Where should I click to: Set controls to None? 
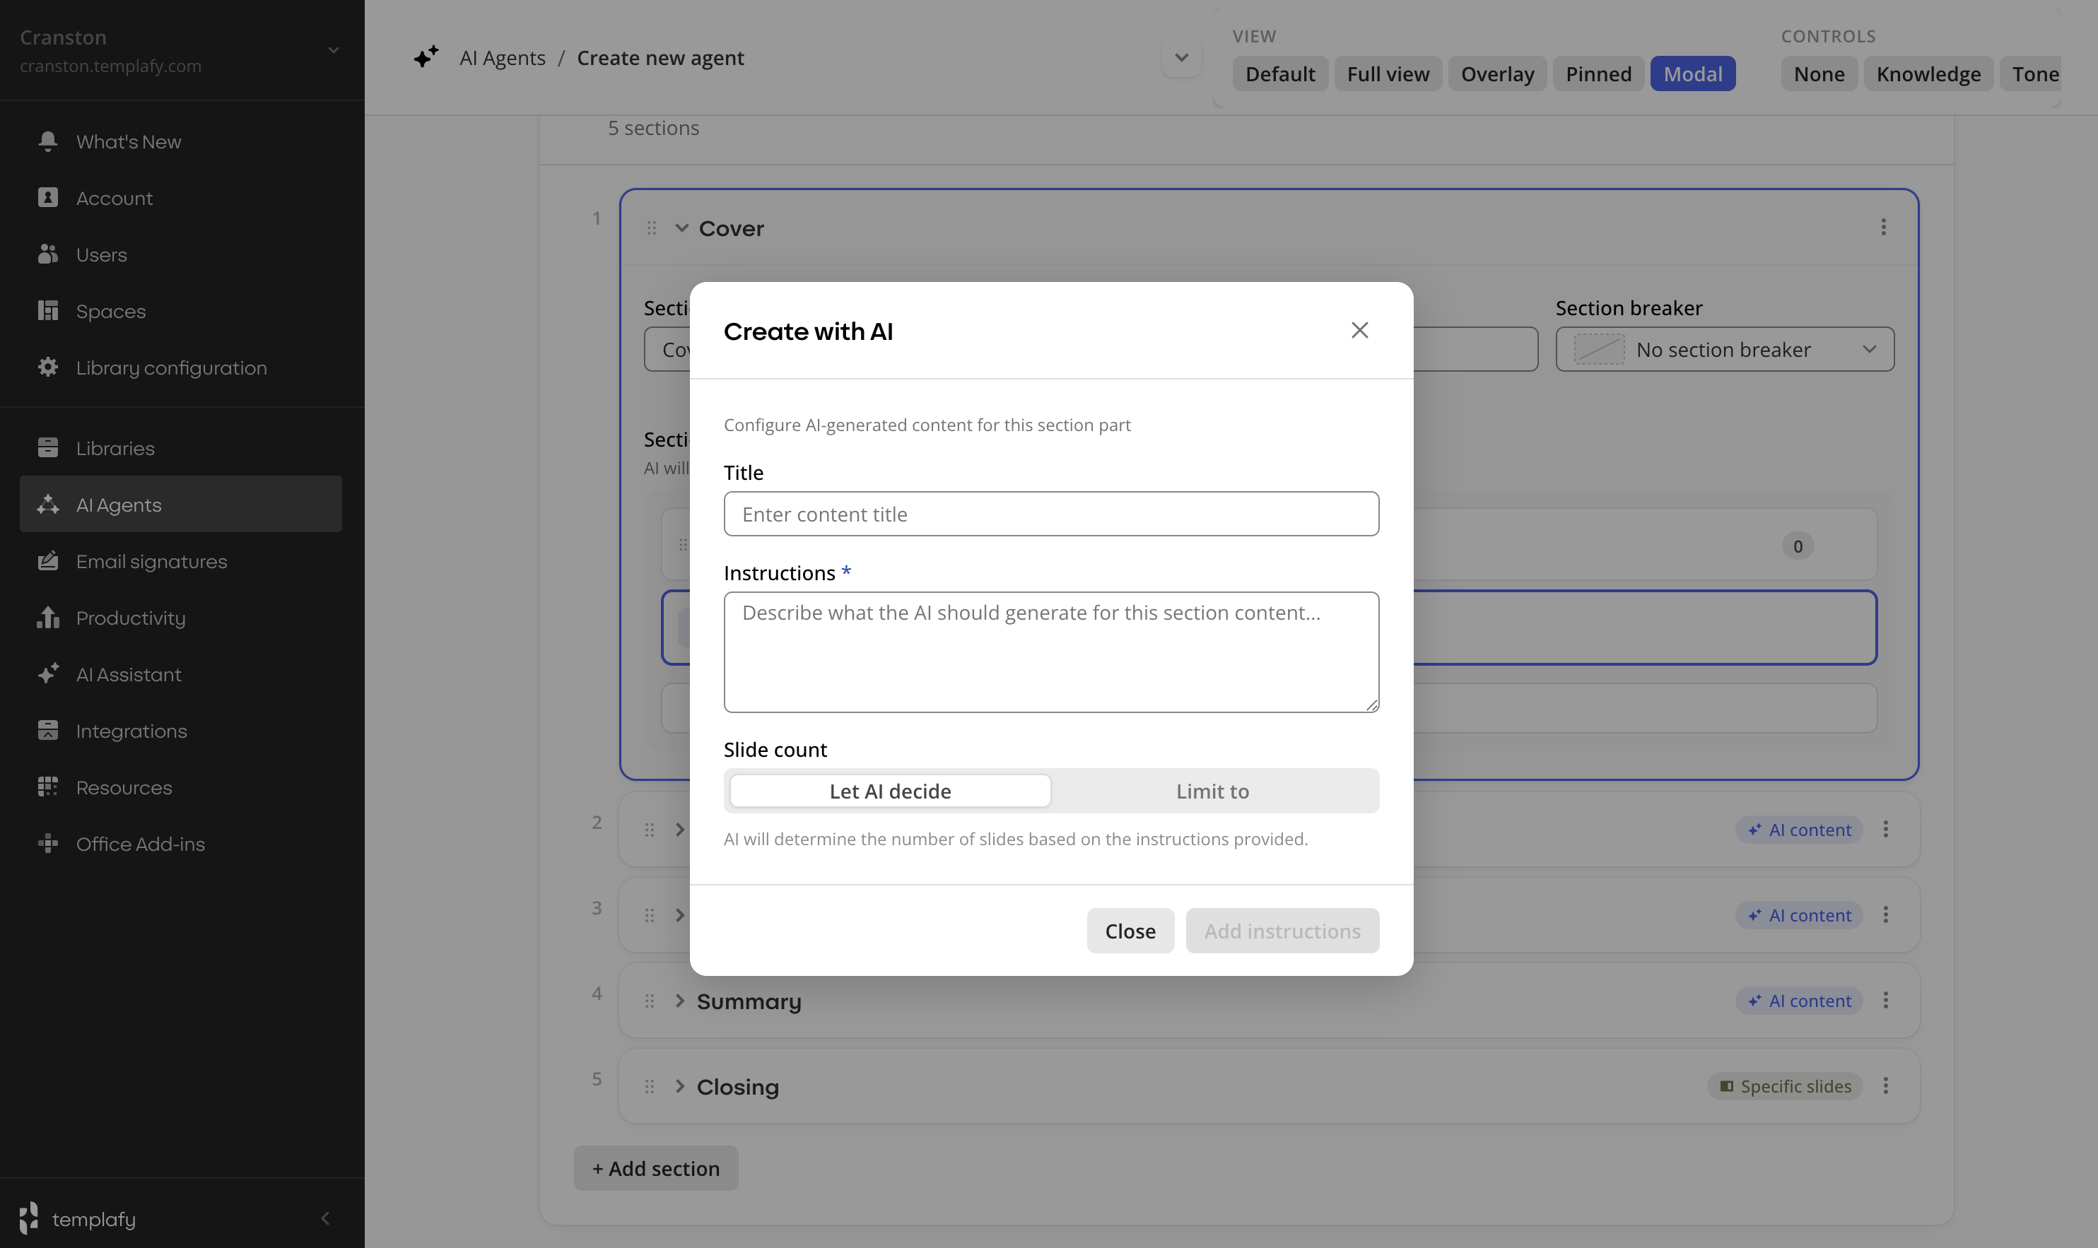(x=1819, y=73)
